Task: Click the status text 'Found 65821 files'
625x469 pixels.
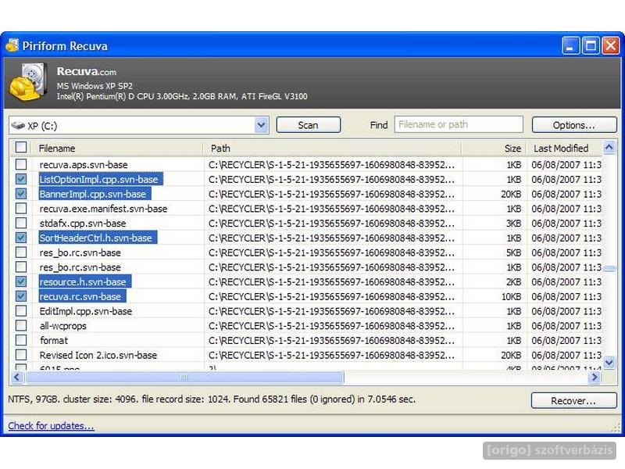Action: 270,399
